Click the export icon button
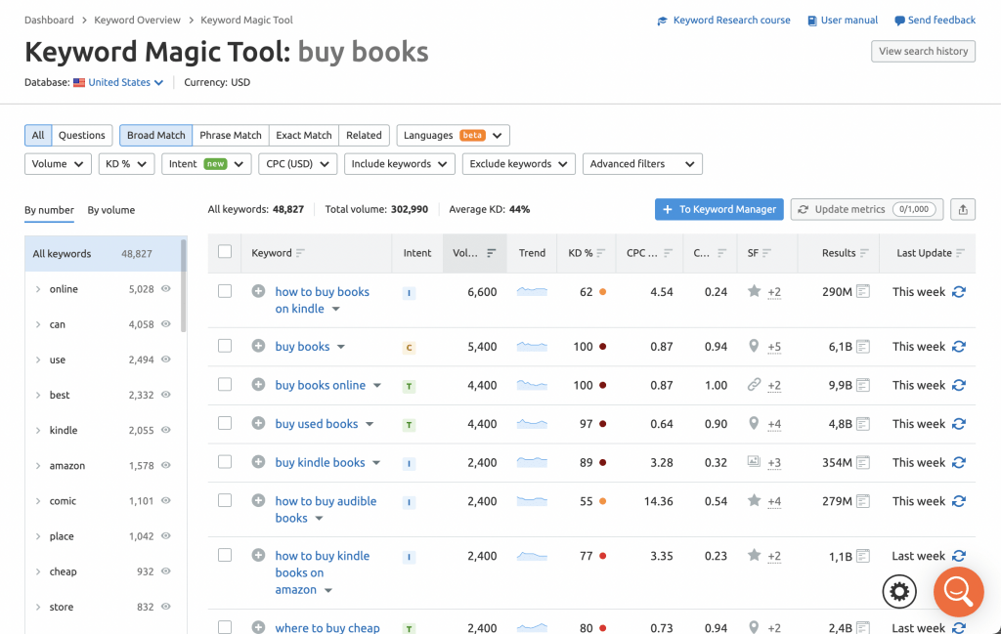 coord(963,209)
